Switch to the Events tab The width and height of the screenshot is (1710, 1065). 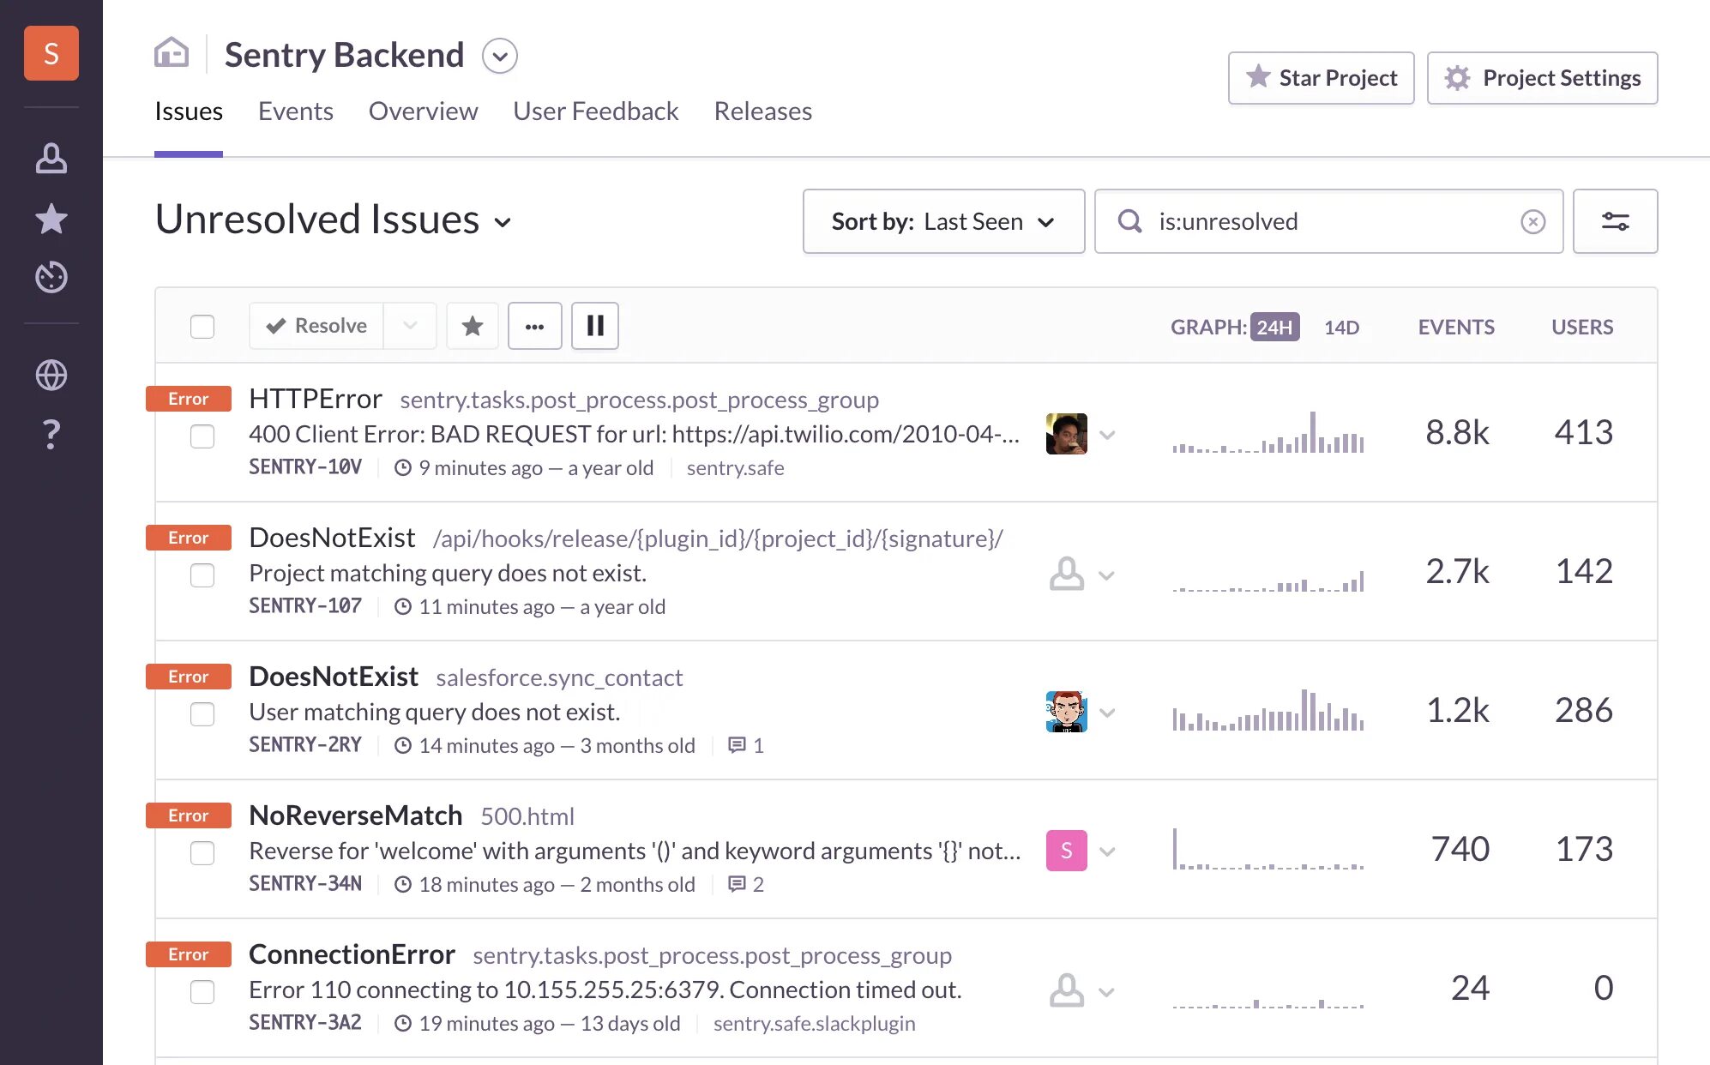(x=295, y=111)
